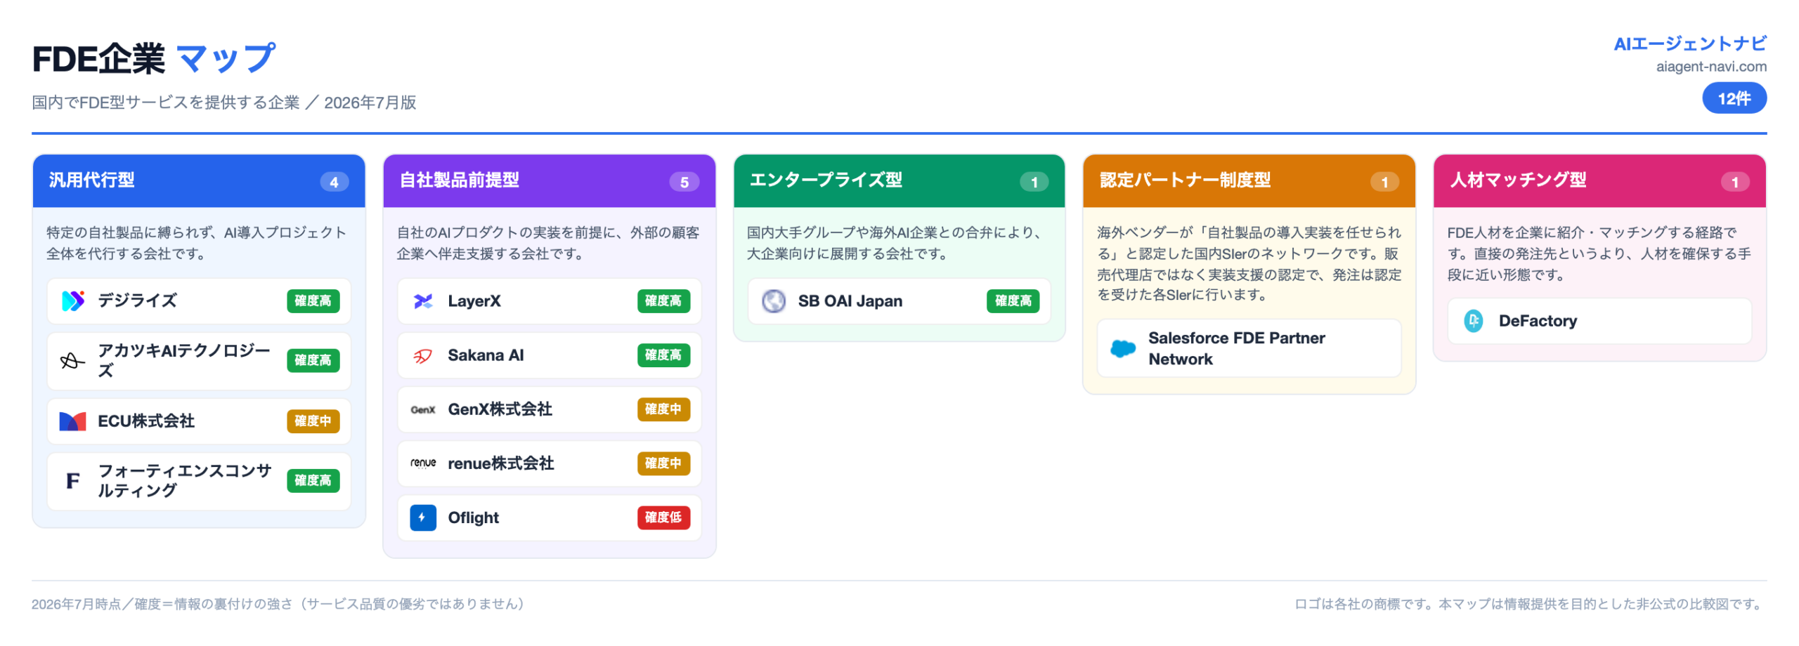Screen dimensions: 1799x646
Task: Click the SB OAI Japan company name
Action: tap(850, 301)
